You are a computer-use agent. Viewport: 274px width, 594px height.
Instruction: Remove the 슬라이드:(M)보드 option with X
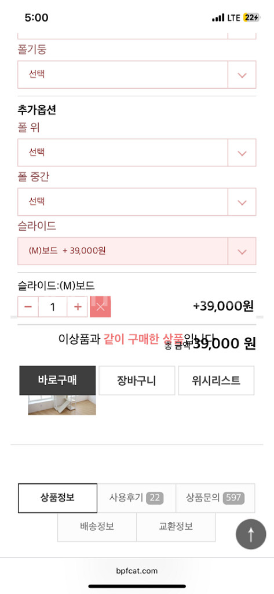(100, 306)
